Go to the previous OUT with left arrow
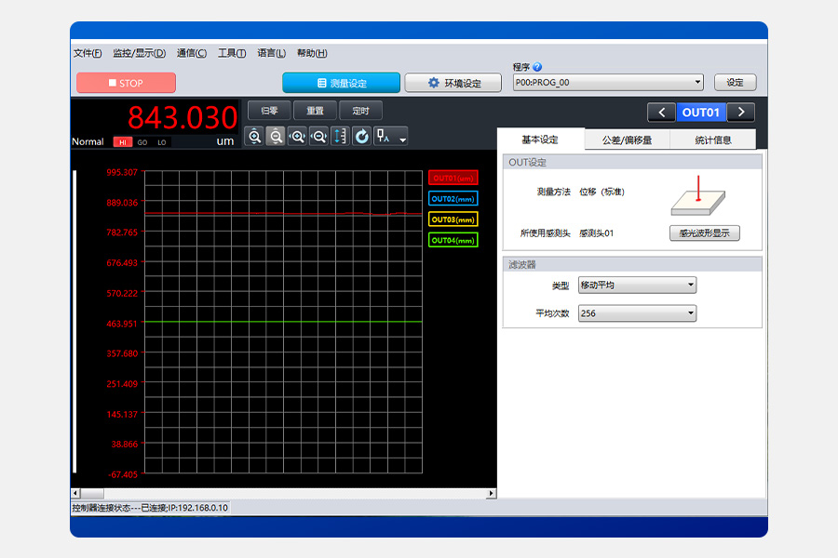This screenshot has height=558, width=838. coord(662,113)
